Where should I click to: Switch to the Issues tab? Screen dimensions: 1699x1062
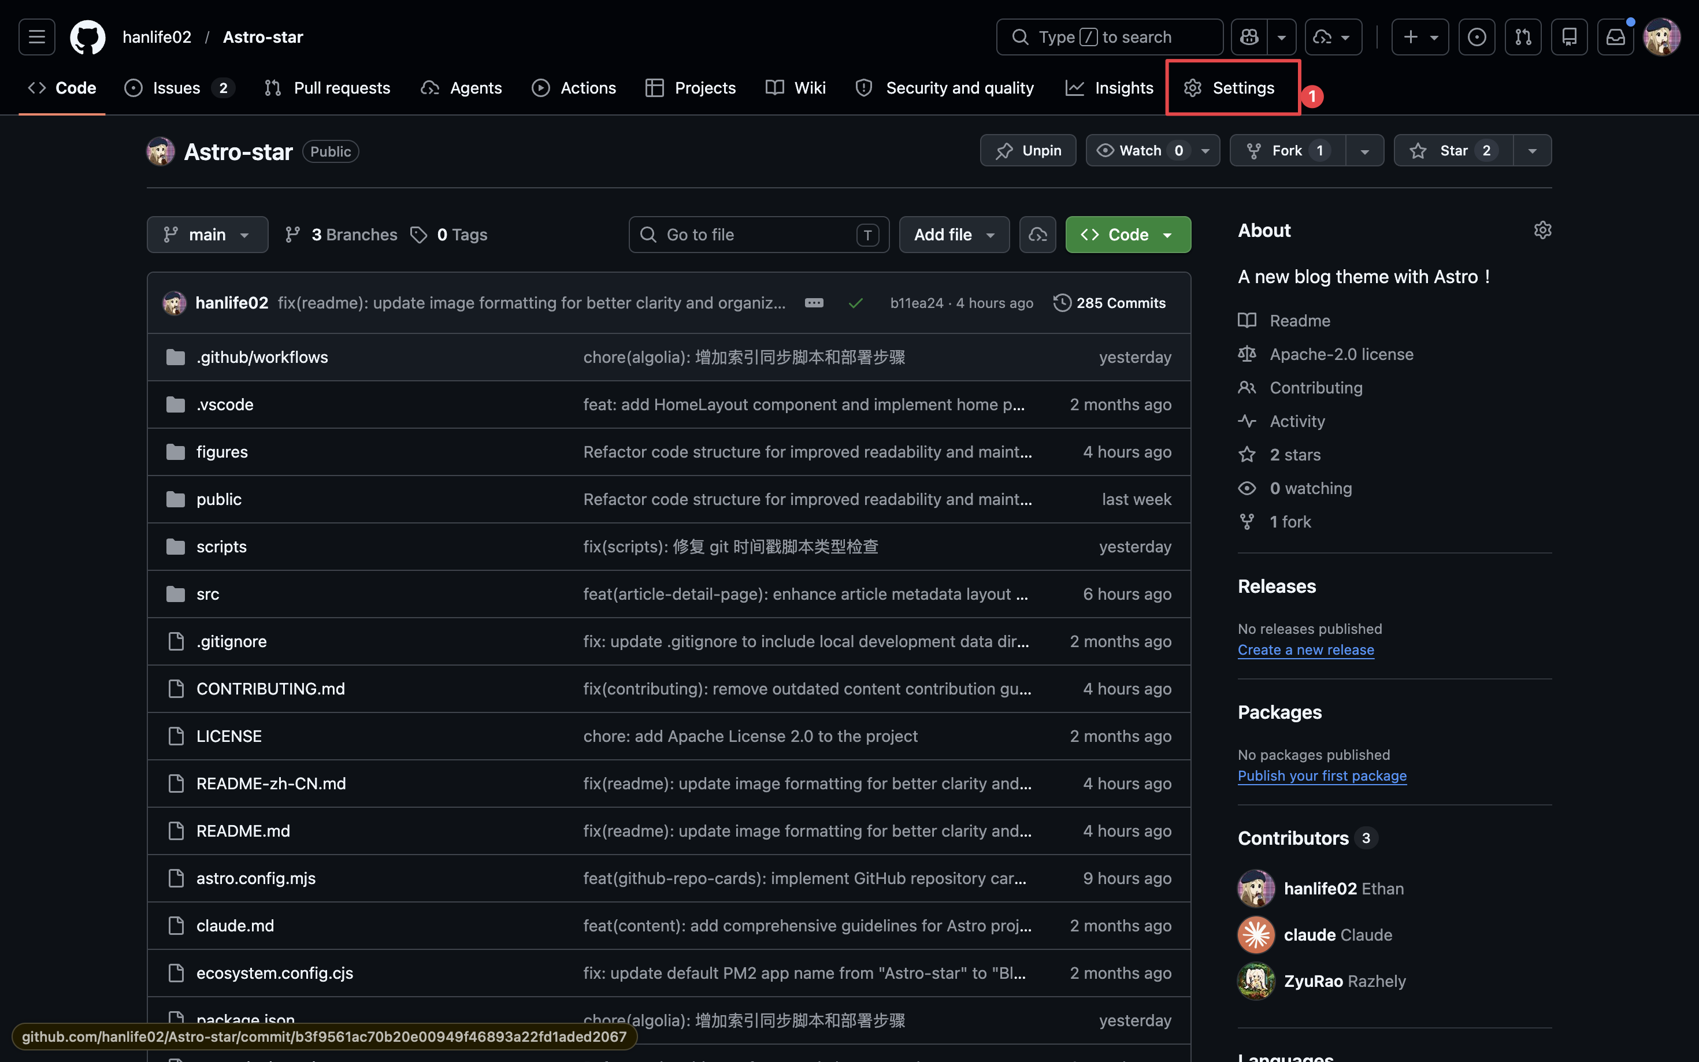[x=179, y=88]
